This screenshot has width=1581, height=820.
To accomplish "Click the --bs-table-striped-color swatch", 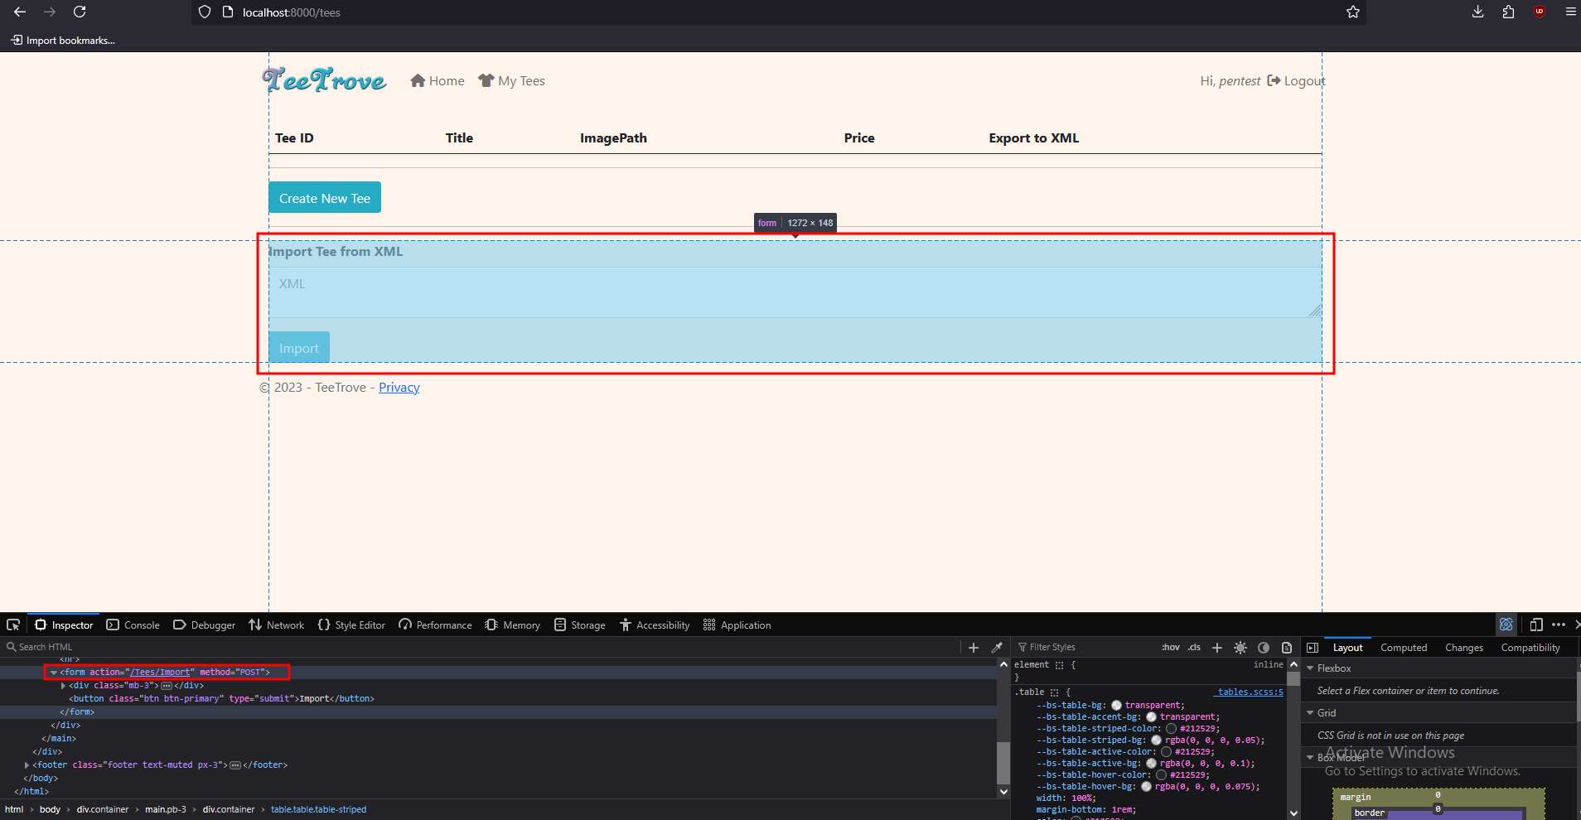I will click(1171, 729).
